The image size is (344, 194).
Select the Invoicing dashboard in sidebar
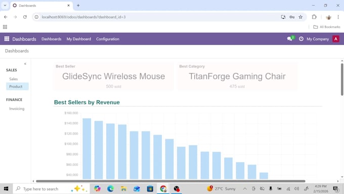17,108
